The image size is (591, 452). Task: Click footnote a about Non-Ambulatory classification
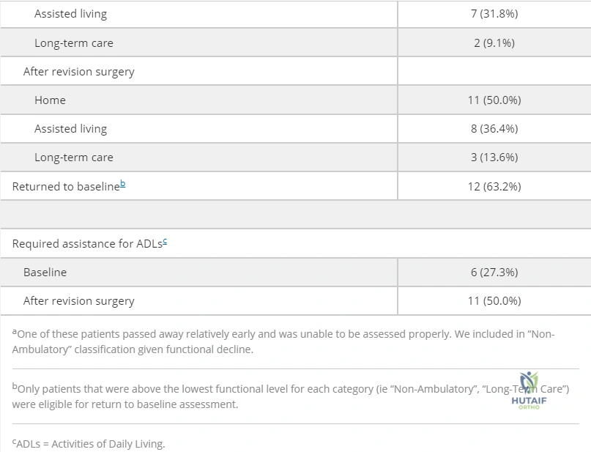(x=283, y=341)
